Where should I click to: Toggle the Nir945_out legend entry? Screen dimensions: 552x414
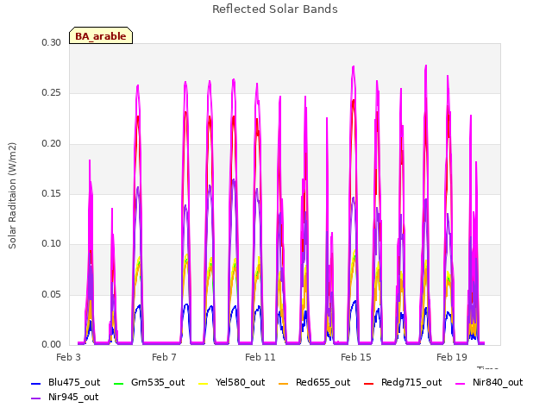66,398
